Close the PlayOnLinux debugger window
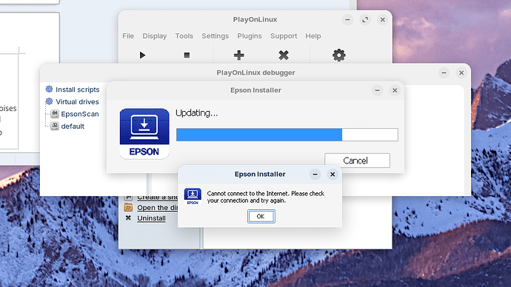The height and width of the screenshot is (287, 511). pyautogui.click(x=461, y=73)
